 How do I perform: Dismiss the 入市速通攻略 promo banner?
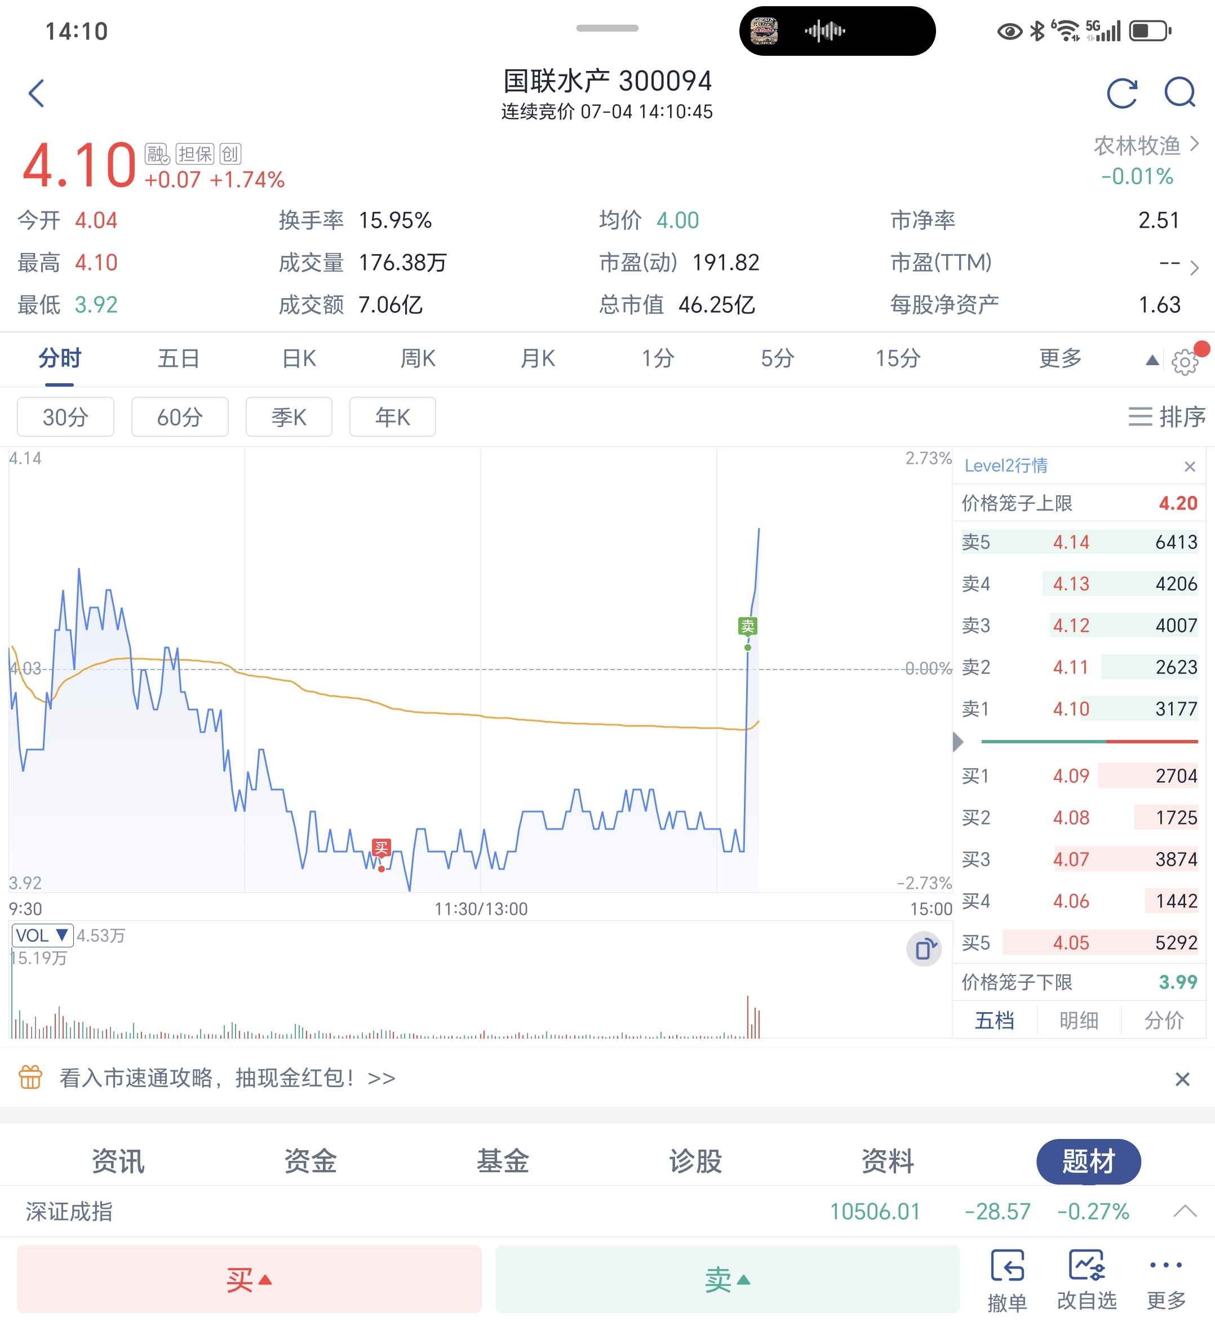coord(1182,1078)
